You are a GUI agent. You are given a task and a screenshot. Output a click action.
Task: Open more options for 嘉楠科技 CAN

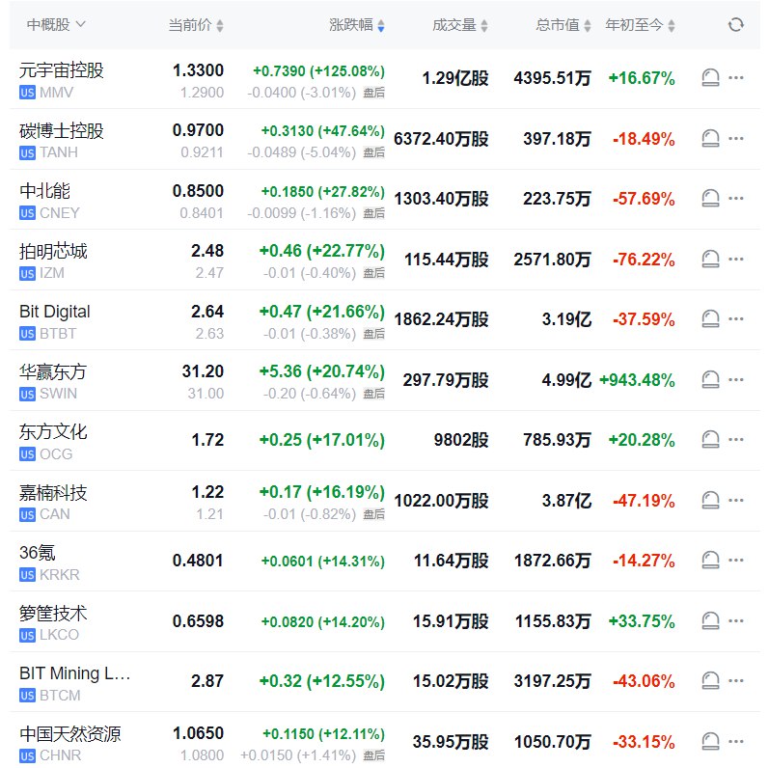pyautogui.click(x=735, y=500)
